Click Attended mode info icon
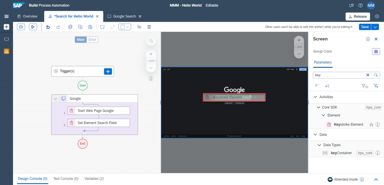This screenshot has height=185, width=384. pyautogui.click(x=362, y=179)
